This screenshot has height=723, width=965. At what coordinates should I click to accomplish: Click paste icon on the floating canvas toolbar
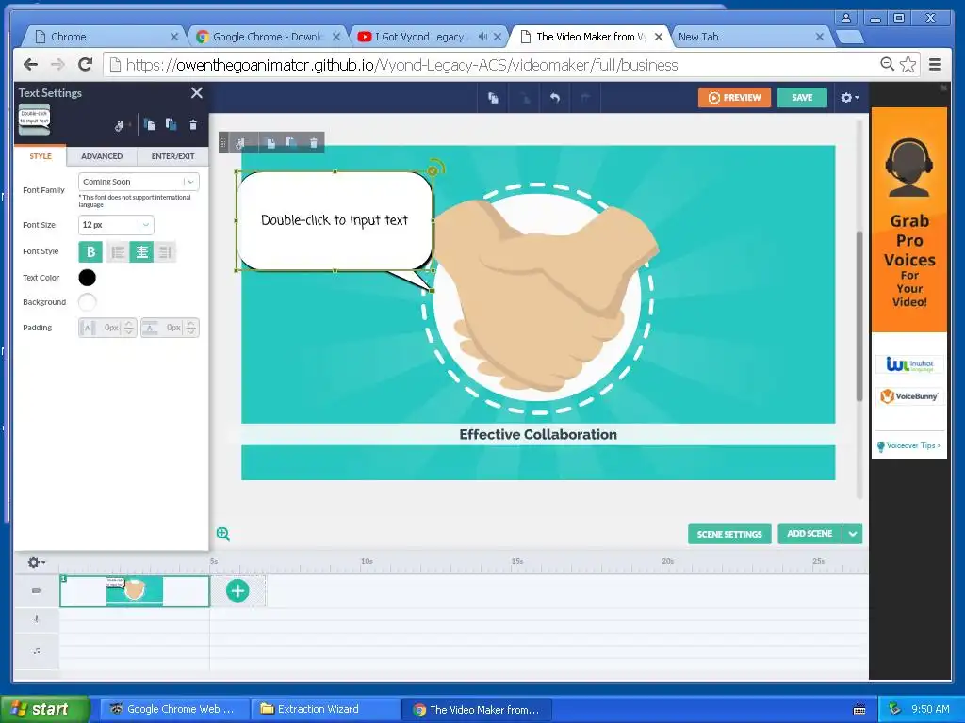(x=291, y=143)
